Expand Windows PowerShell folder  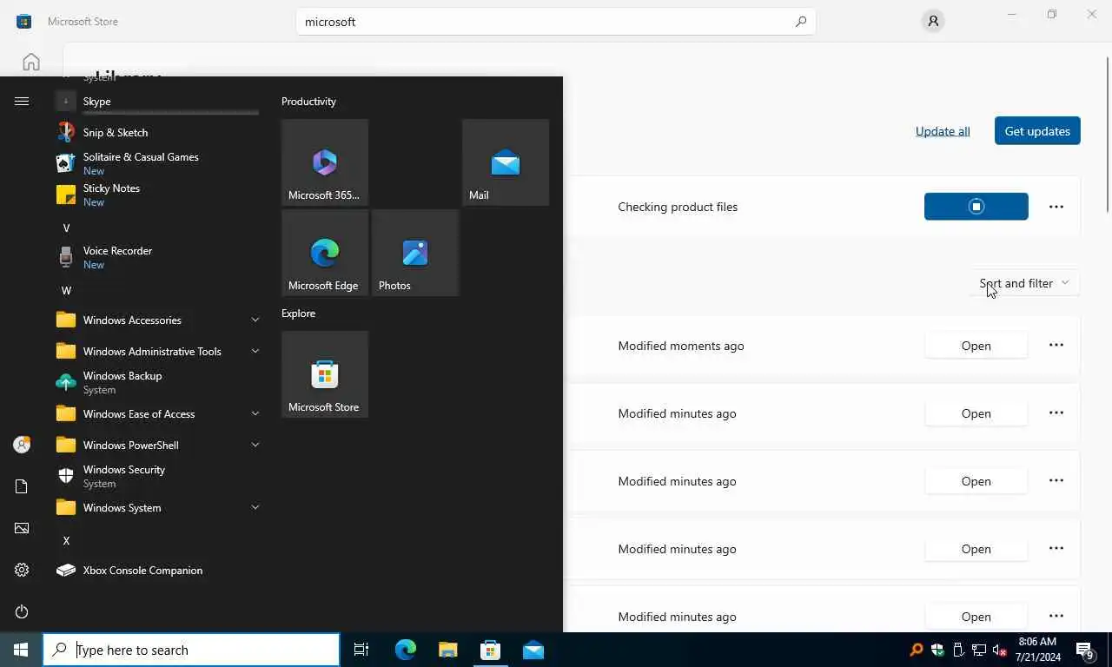[x=156, y=446]
